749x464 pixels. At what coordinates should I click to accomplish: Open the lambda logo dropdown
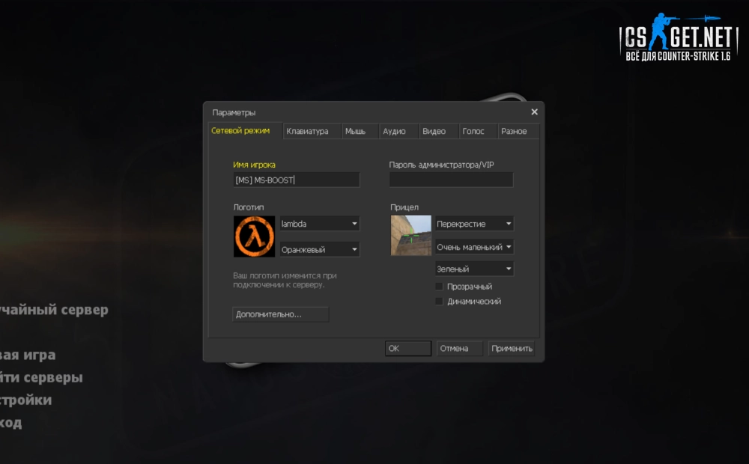320,224
